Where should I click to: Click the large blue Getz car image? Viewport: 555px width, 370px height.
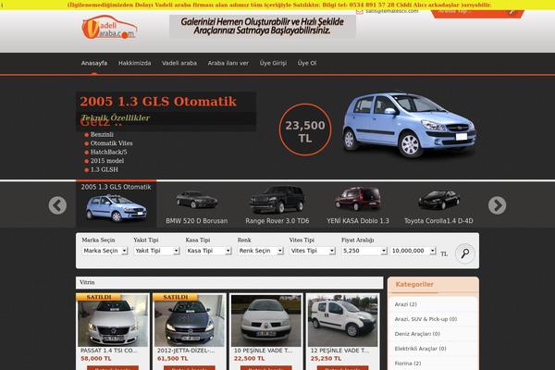point(409,125)
